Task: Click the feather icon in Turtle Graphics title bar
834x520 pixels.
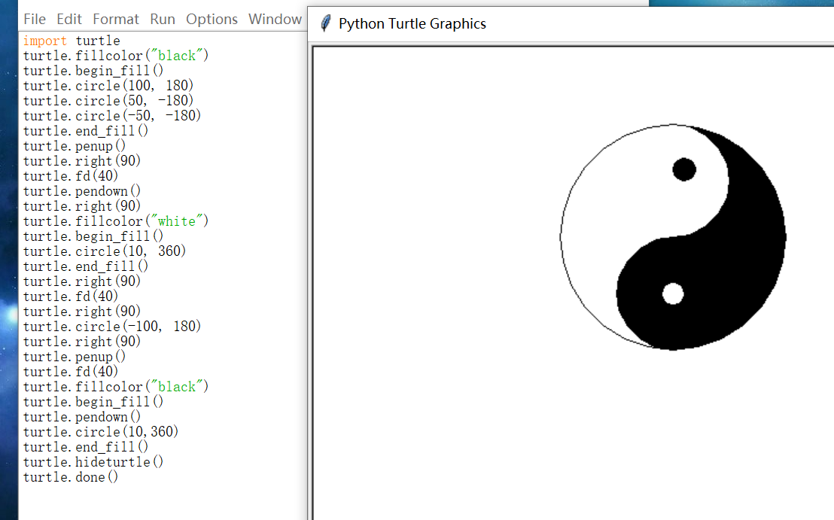Action: click(x=325, y=23)
